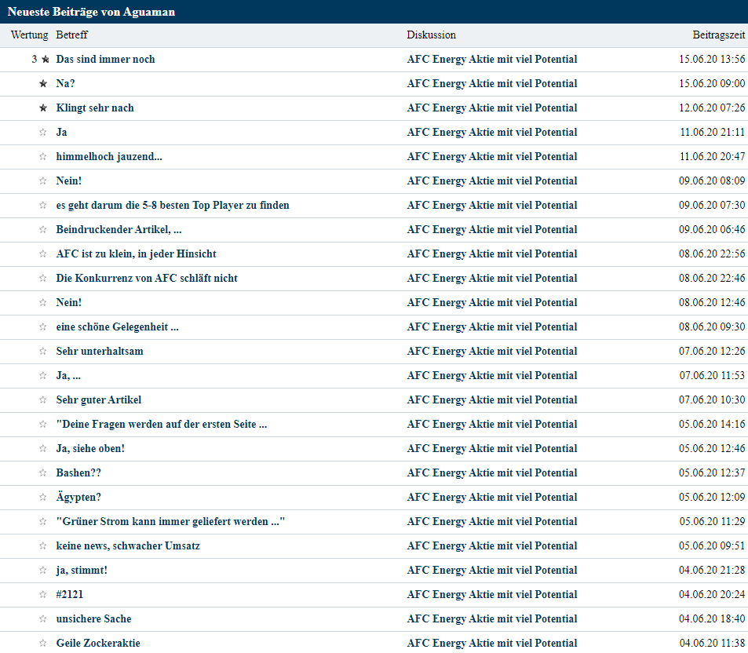Click the star beside '#2121'

pos(43,595)
